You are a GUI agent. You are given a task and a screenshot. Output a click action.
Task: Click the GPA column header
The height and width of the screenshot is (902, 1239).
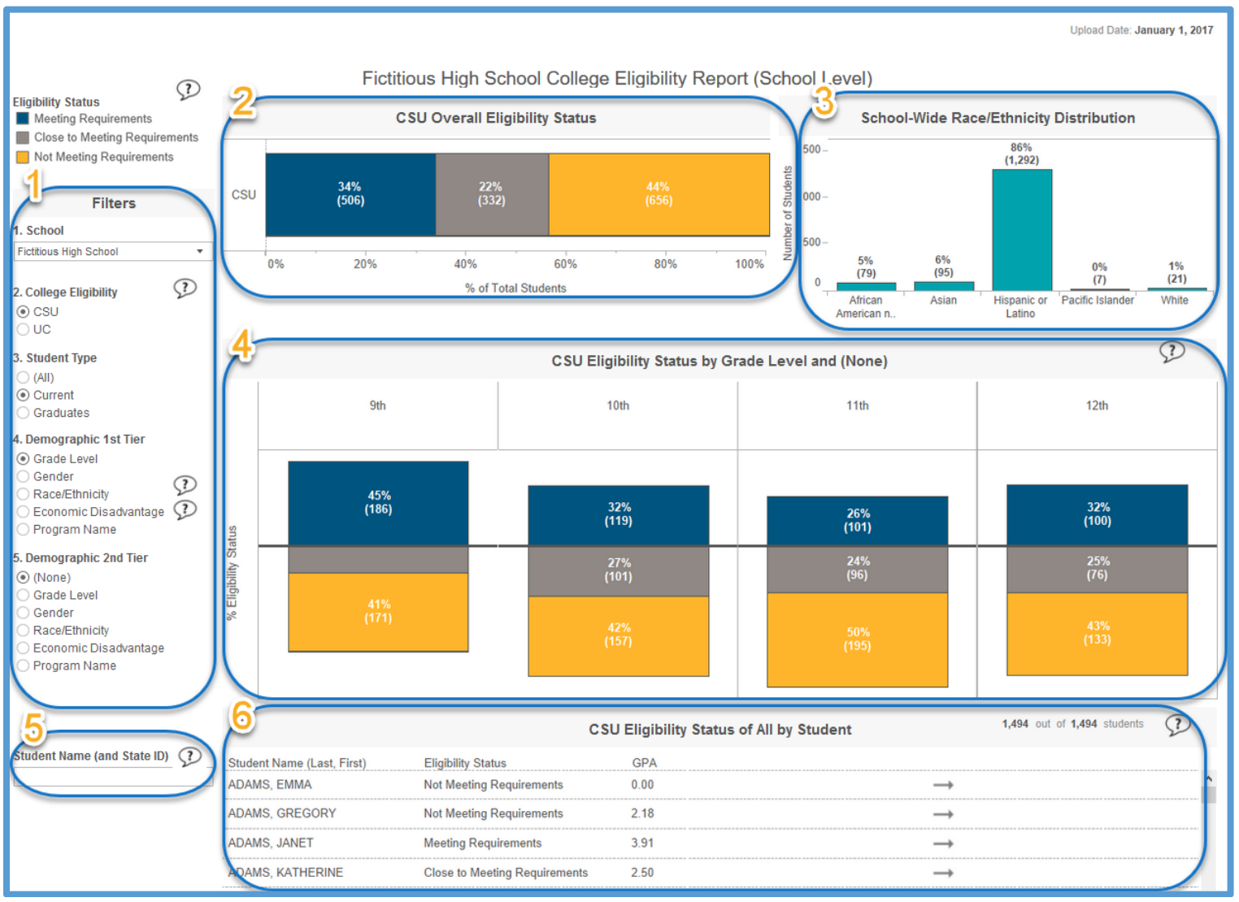(644, 763)
